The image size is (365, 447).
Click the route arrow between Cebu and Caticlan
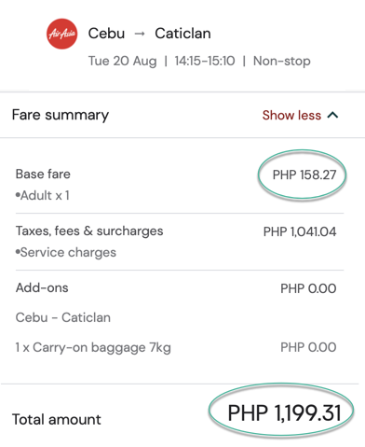click(x=140, y=34)
